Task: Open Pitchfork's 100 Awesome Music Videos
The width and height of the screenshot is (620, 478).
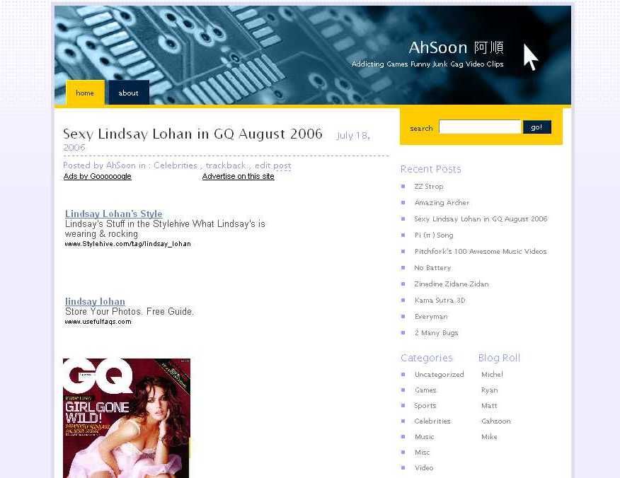Action: pyautogui.click(x=481, y=251)
